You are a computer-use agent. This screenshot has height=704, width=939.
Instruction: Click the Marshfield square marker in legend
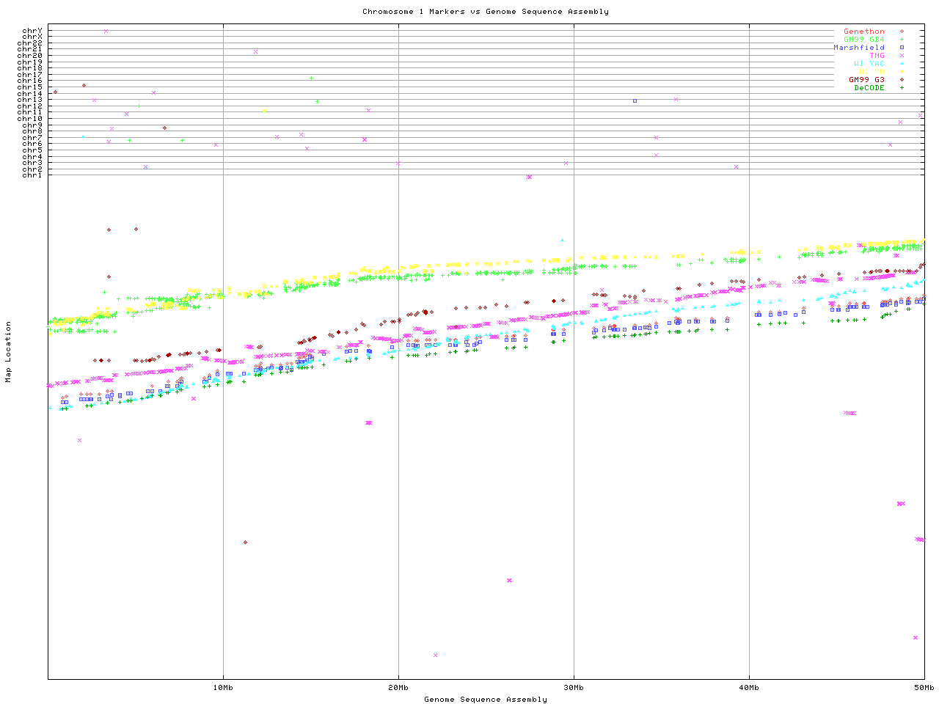click(902, 48)
